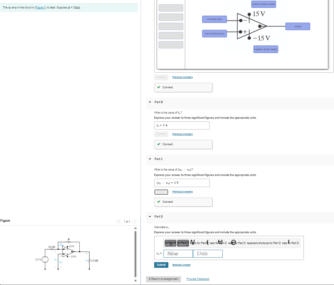Collapse the Part C section
This screenshot has height=285, width=334.
(x=150, y=159)
